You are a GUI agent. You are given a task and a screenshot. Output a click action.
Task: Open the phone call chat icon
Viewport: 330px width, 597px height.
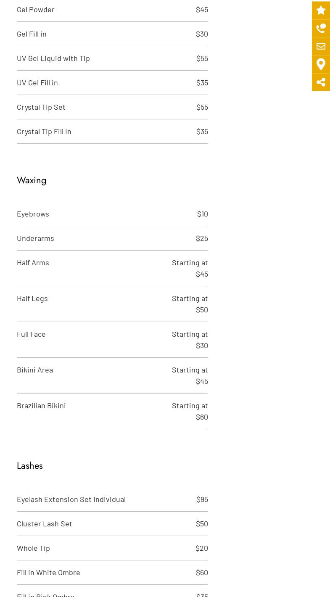[321, 28]
